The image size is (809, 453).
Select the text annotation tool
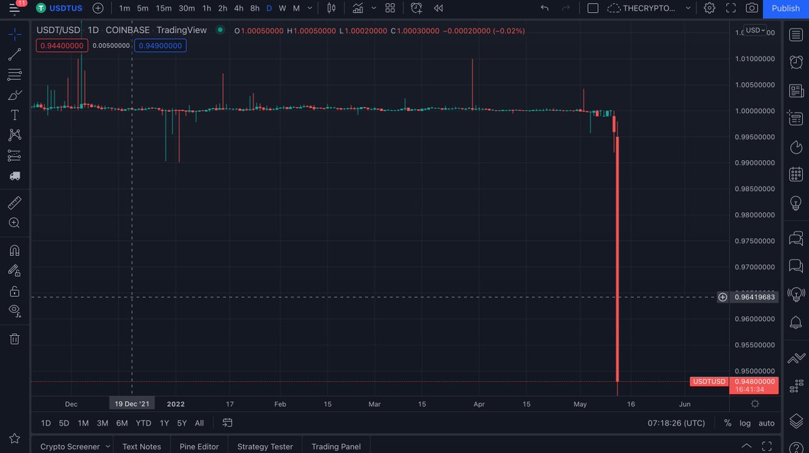pos(14,115)
